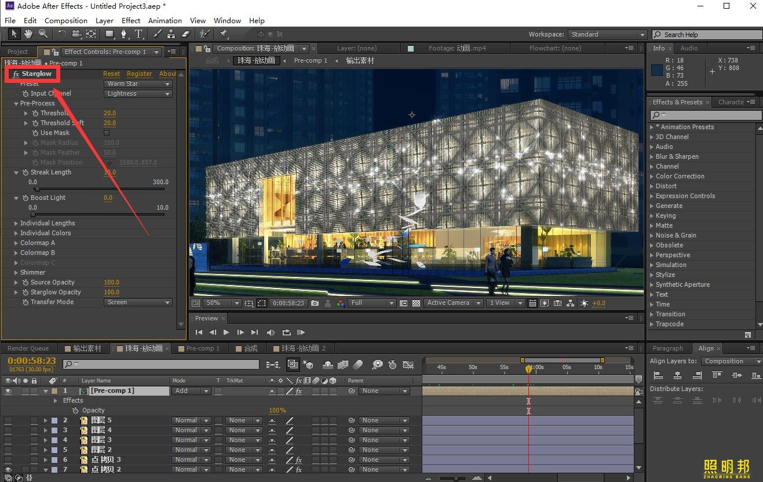
Task: Open the Animation menu
Action: [x=165, y=21]
